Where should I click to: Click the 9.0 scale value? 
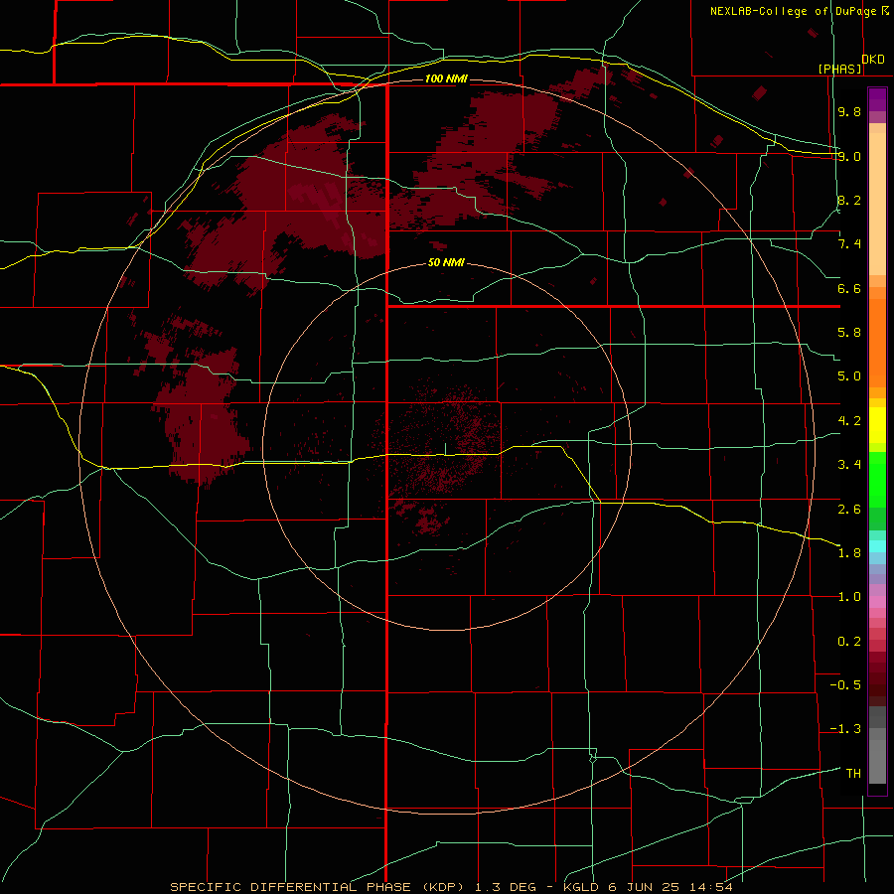pos(849,157)
